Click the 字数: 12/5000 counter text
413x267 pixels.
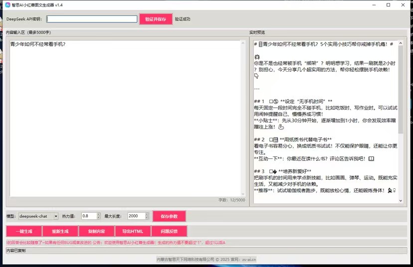[x=232, y=200]
